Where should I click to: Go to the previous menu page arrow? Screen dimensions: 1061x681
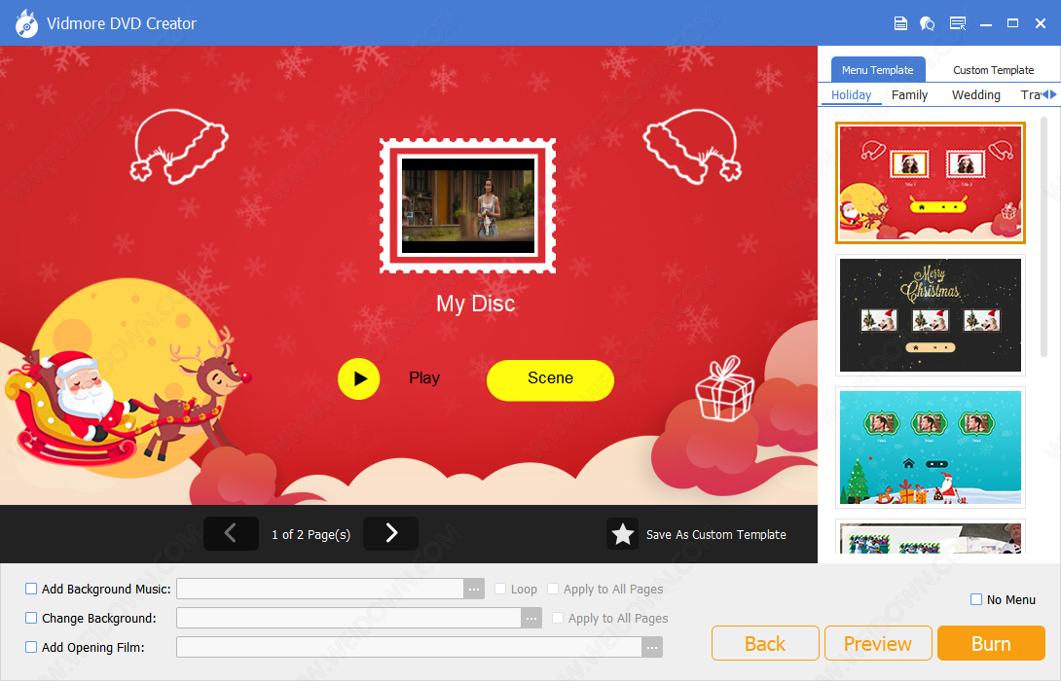click(231, 533)
